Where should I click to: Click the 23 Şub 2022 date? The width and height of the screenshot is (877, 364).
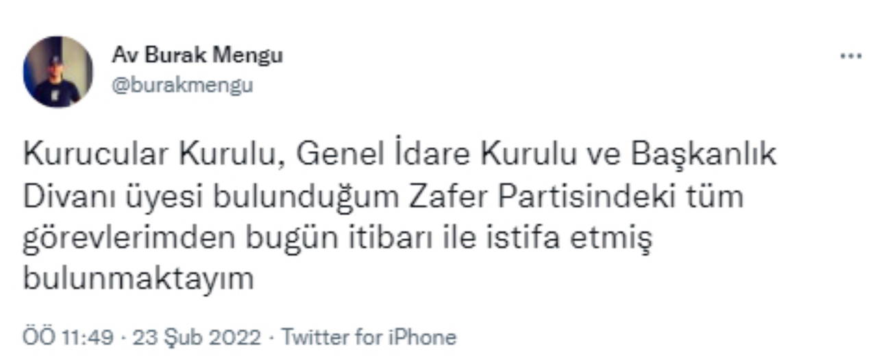(x=197, y=337)
